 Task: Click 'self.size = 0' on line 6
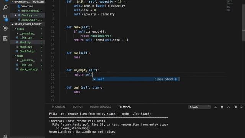pyautogui.click(x=85, y=10)
